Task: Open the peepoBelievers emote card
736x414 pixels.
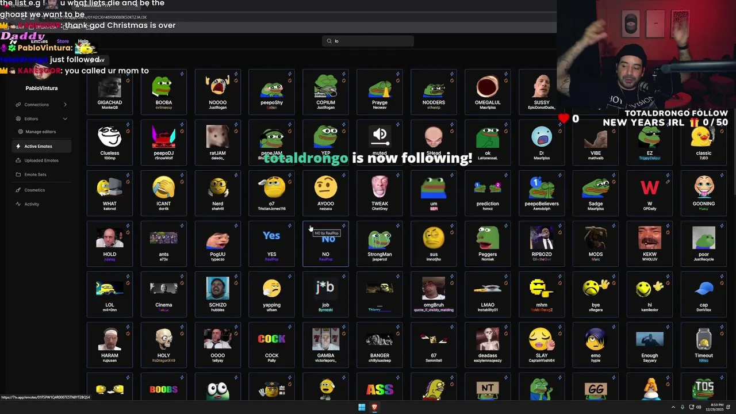Action: 542,192
